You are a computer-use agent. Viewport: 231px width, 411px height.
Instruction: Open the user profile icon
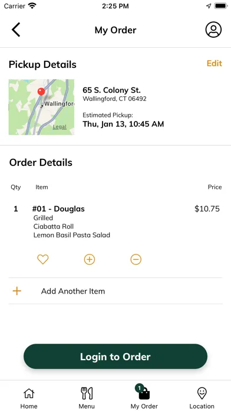pos(213,30)
